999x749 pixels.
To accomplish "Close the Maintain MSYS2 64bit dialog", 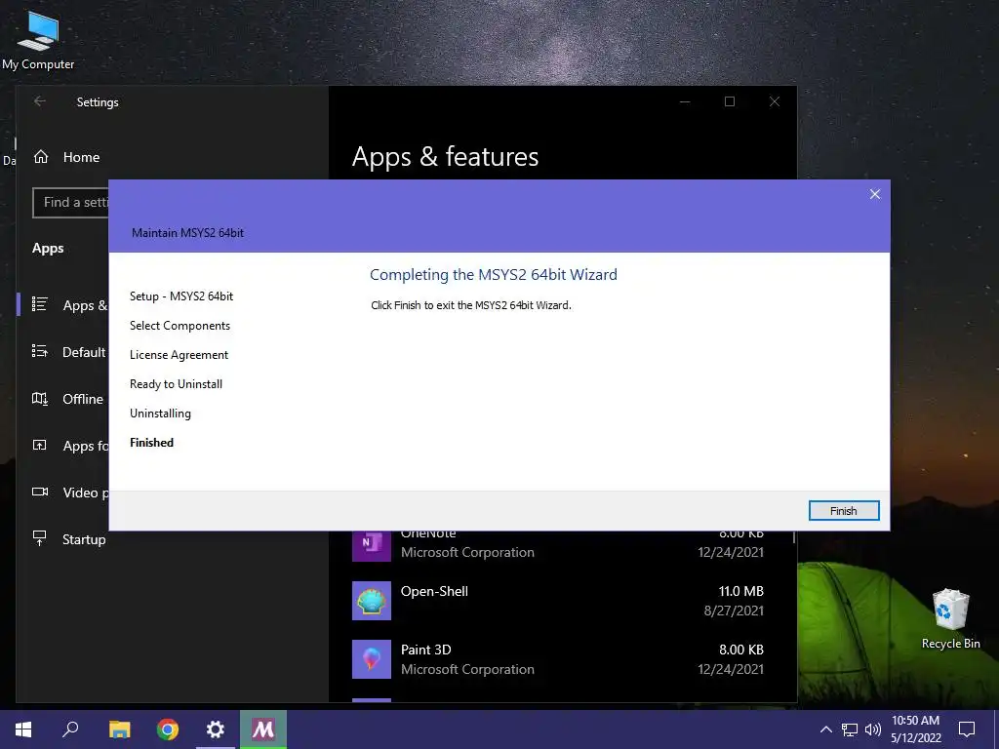I will pyautogui.click(x=875, y=194).
